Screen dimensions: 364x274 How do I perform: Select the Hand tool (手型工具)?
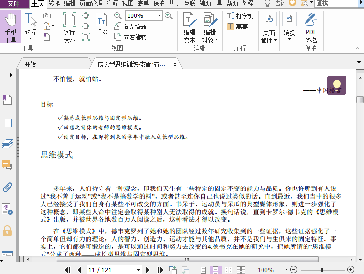click(x=11, y=27)
